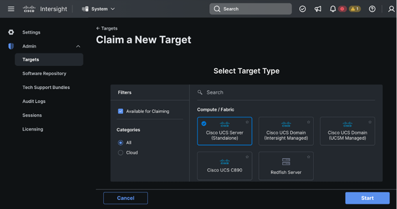Screen dimensions: 397x209
Task: Select the Redfish Server card
Action: click(286, 166)
